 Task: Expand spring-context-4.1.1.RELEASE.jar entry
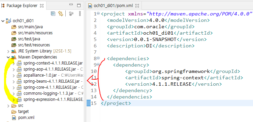[14, 63]
